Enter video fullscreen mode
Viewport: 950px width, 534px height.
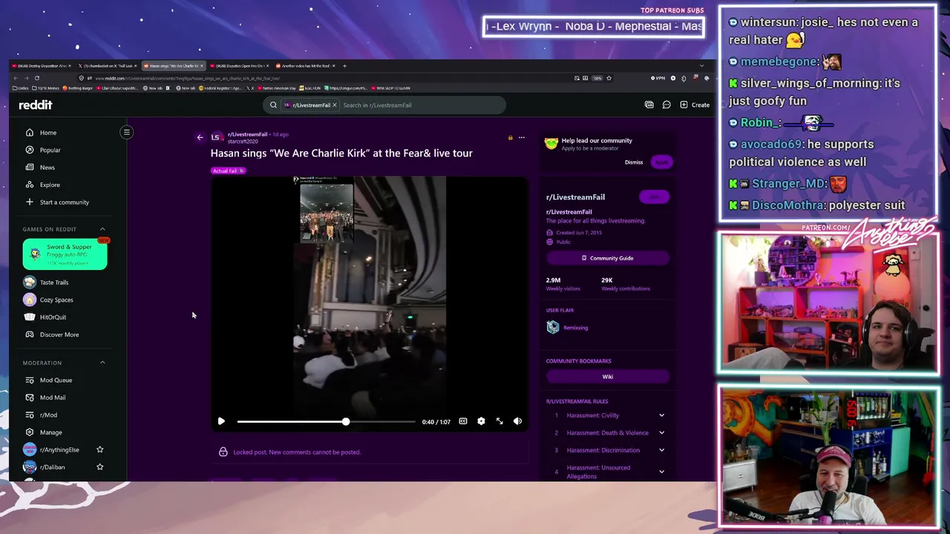point(499,421)
